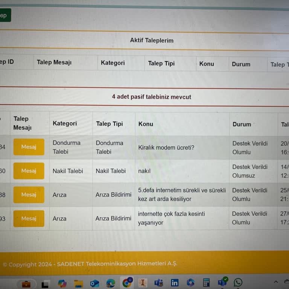Click Durum header in passive requests table
Viewport: 289px width, 289px height.
point(242,124)
